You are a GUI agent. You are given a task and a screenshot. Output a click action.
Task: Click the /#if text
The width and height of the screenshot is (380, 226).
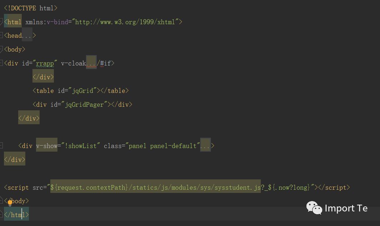(104, 64)
